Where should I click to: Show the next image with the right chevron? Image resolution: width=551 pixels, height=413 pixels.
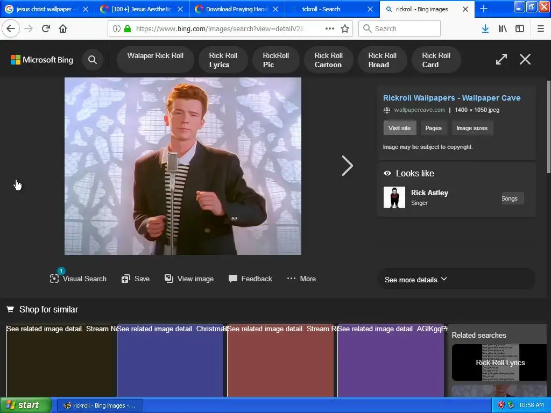(x=347, y=166)
